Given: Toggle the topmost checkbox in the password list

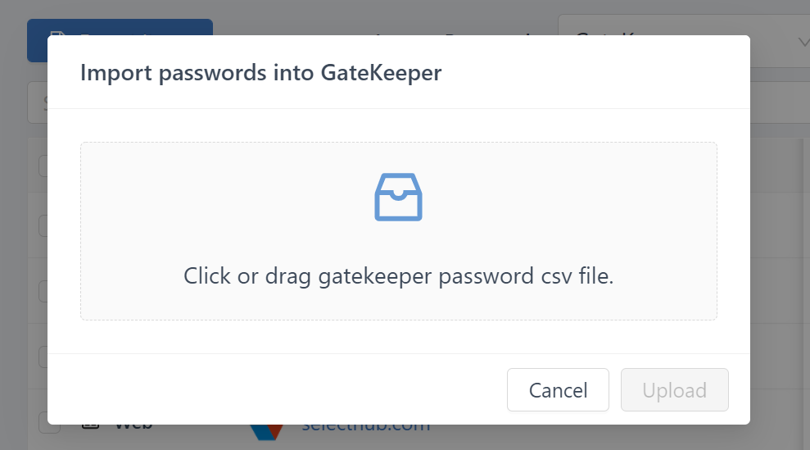Looking at the screenshot, I should pos(43,166).
